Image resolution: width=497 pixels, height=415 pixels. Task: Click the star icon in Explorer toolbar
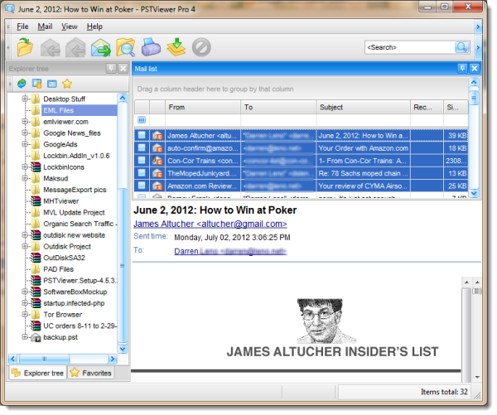(67, 84)
